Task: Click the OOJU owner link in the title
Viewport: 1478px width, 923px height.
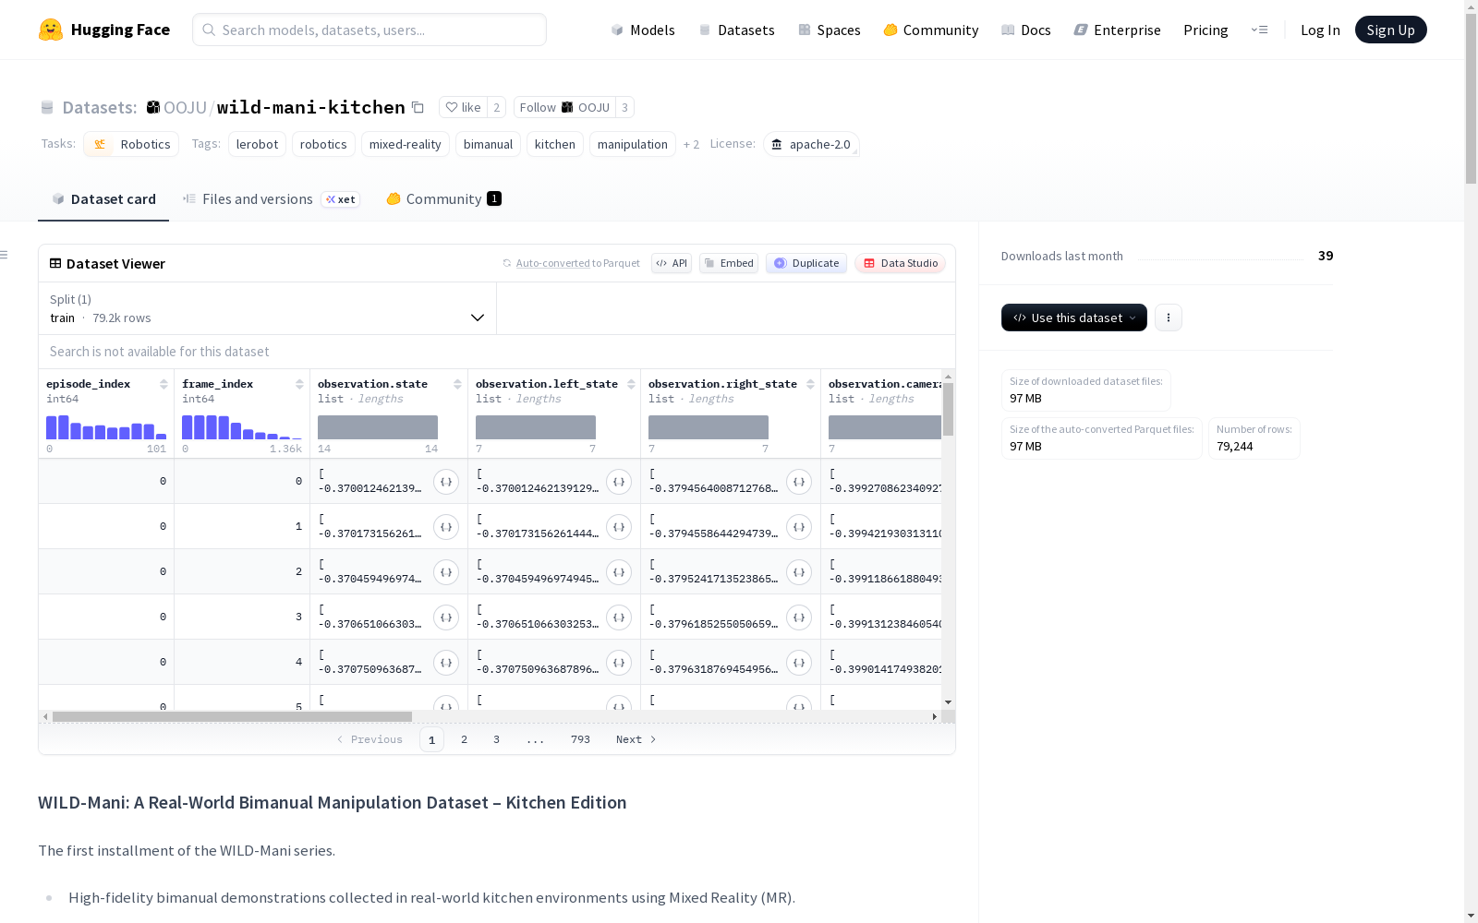Action: tap(185, 107)
